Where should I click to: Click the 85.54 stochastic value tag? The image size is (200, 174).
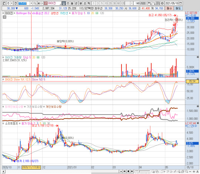point(192,81)
